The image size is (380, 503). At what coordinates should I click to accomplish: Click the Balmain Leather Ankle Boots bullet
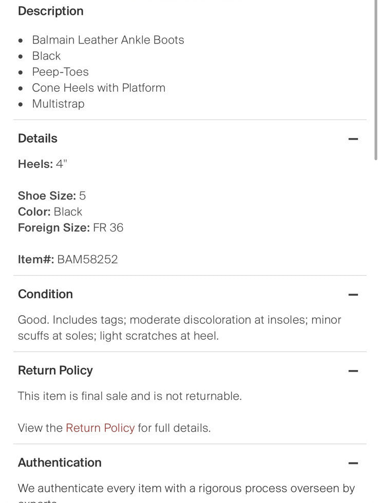108,40
